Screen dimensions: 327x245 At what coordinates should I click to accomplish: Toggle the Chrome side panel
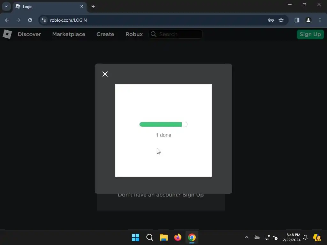tap(297, 20)
